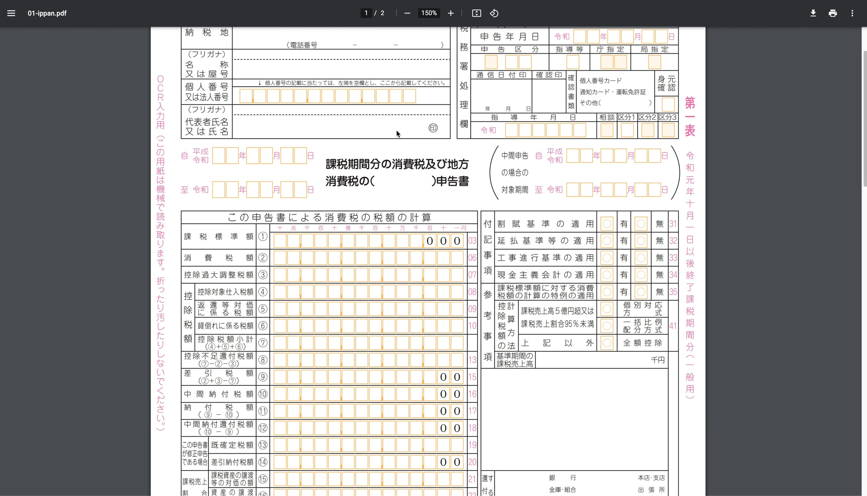The image size is (867, 496).
Task: Select the 一括比例配分方式 option circle
Action: [606, 325]
